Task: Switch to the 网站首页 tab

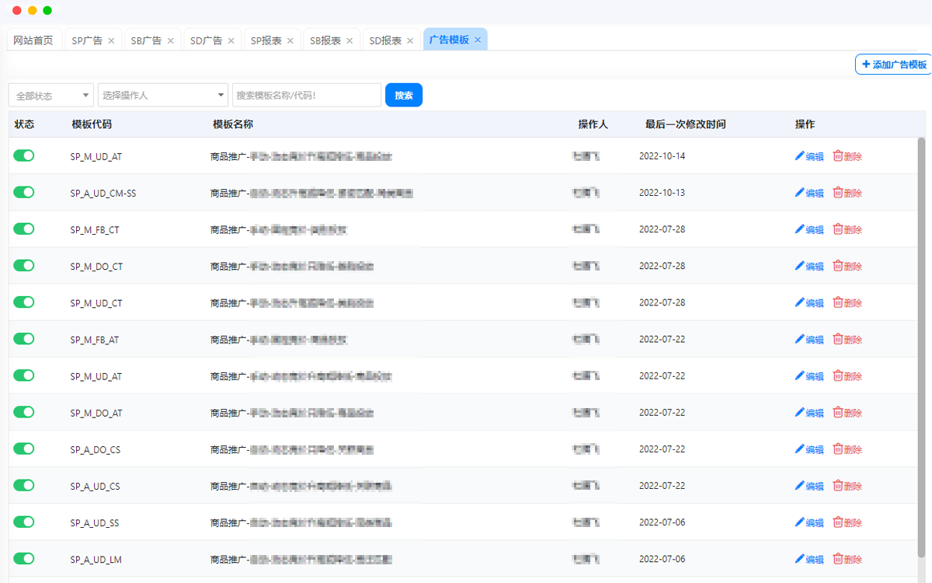Action: pyautogui.click(x=34, y=40)
